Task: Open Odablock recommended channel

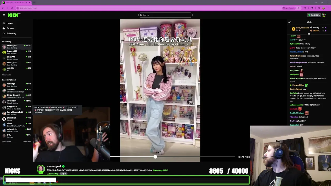Action: (x=16, y=90)
